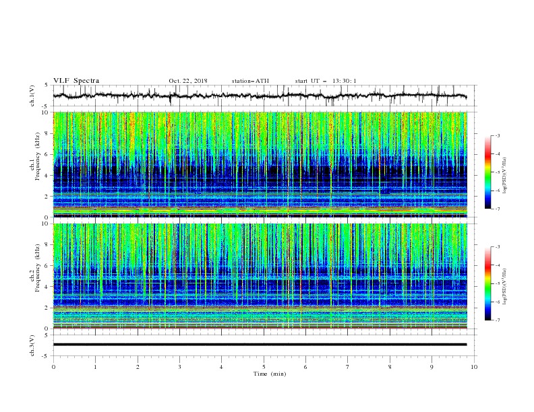Click the time axis tick label "7"

pyautogui.click(x=348, y=367)
